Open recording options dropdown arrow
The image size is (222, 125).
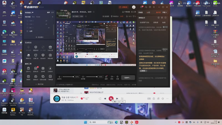[x=114, y=77]
